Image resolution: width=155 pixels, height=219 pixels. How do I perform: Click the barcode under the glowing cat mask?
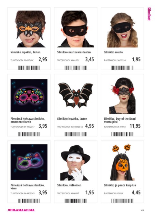[x=29, y=201]
